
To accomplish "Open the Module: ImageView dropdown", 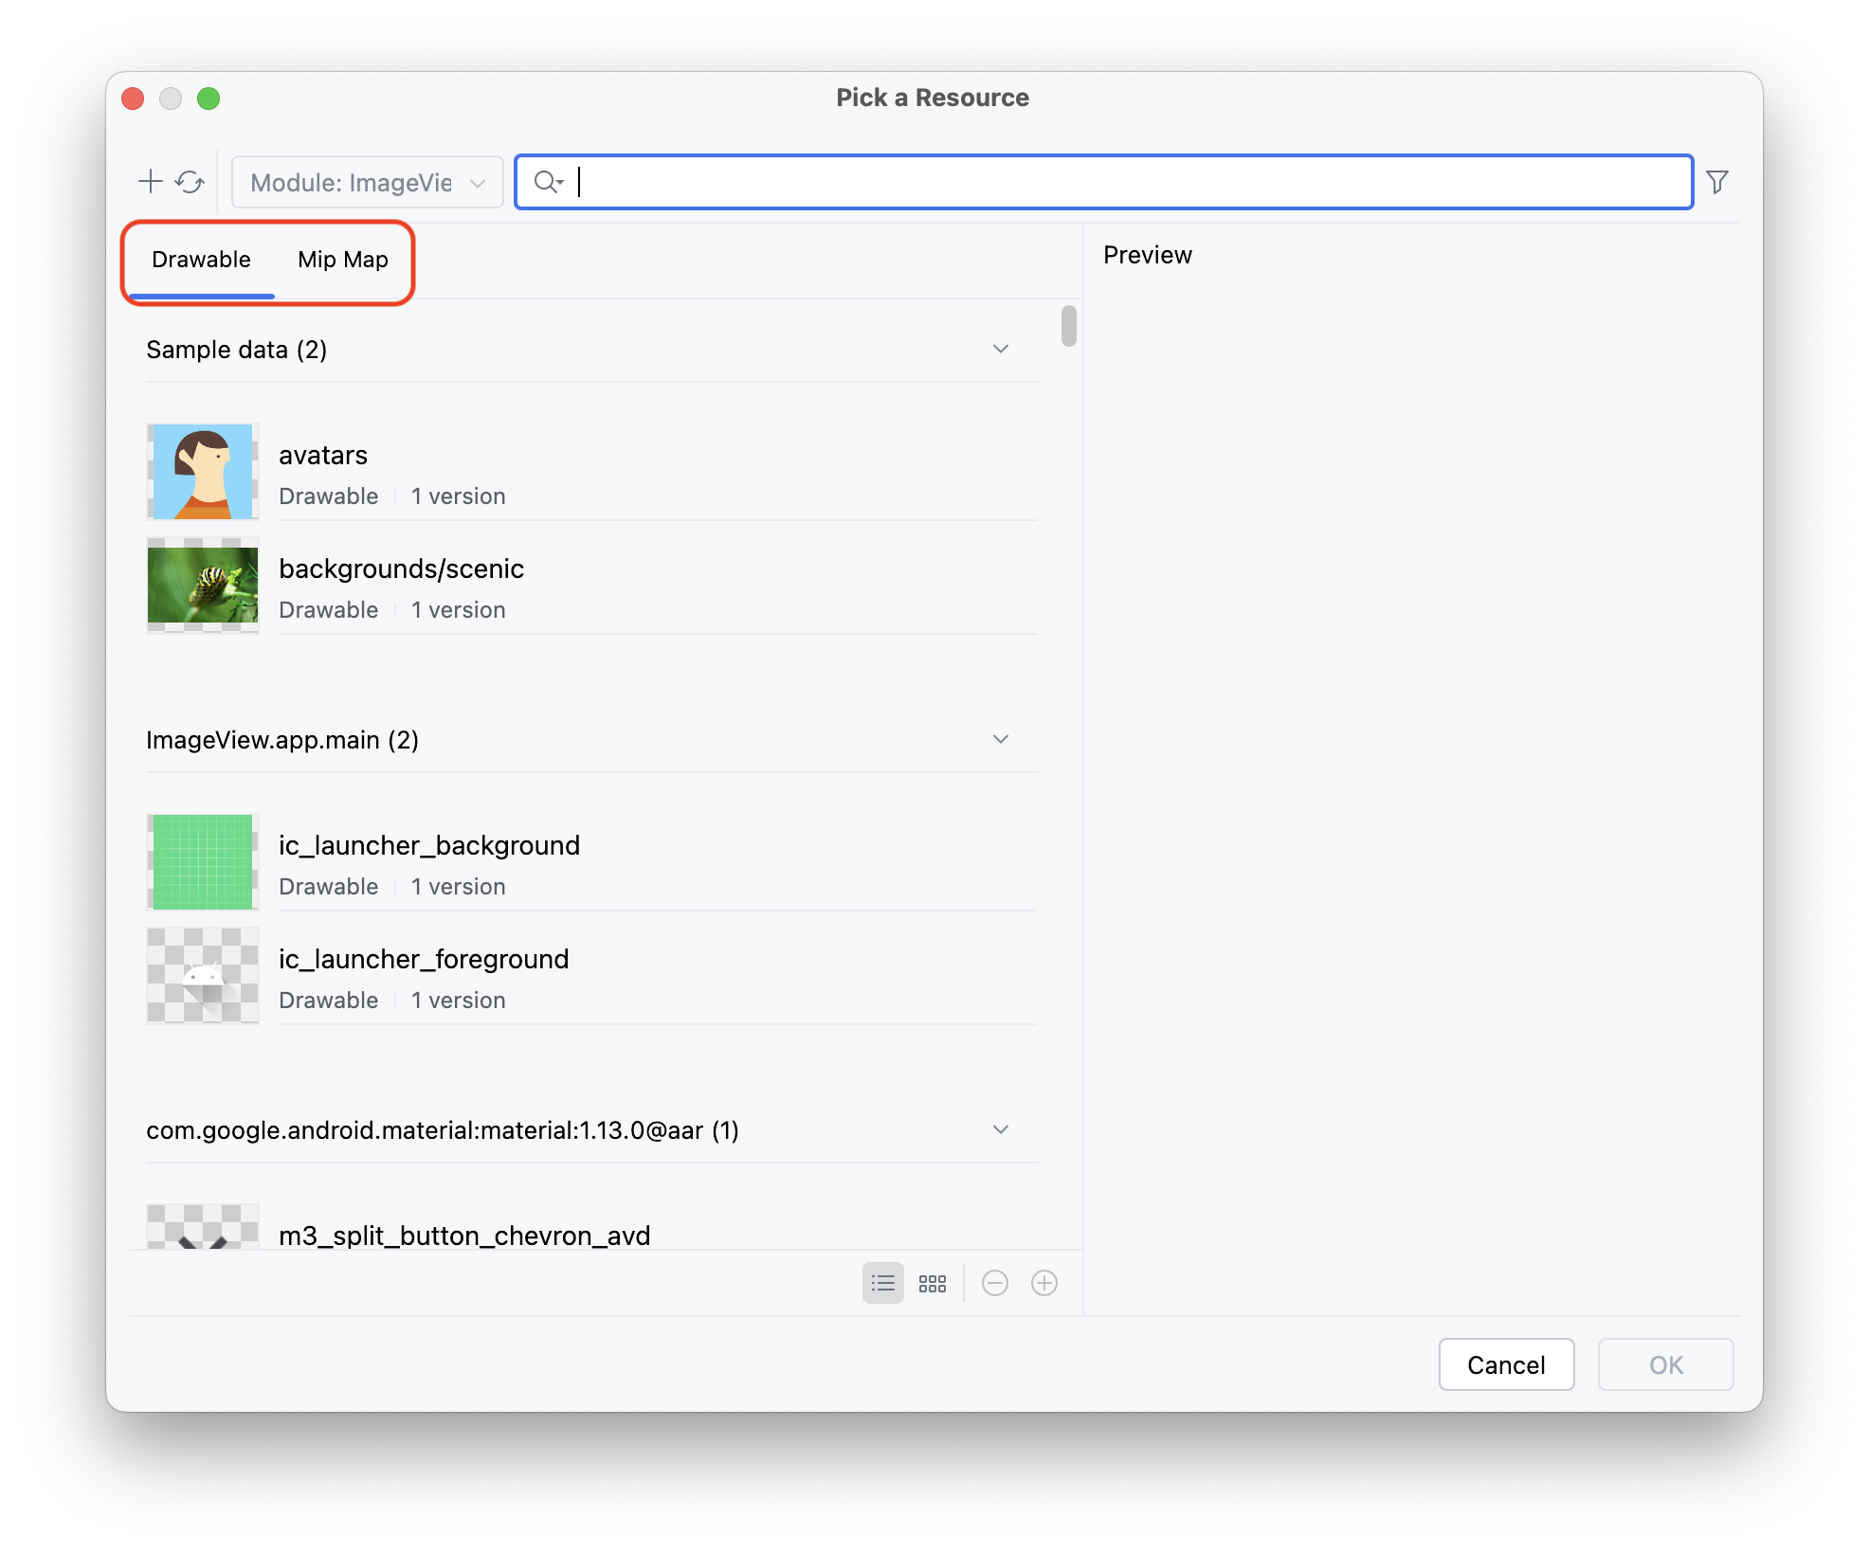I will coord(367,182).
